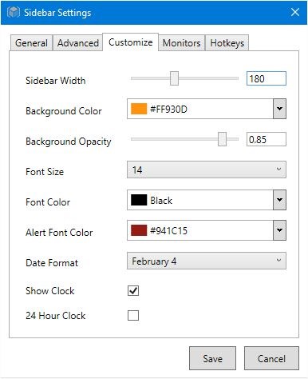Click the Background Opacity slider thumb
Screen dimensions: 308x379
pyautogui.click(x=222, y=139)
